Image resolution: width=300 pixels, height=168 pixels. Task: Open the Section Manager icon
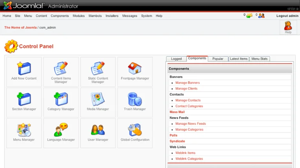click(x=24, y=99)
